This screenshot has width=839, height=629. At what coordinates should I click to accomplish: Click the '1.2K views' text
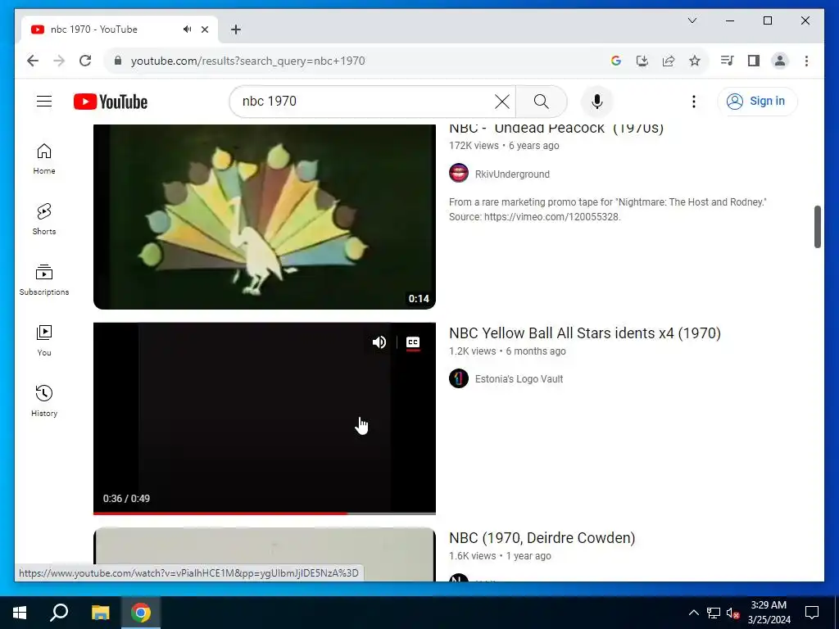pyautogui.click(x=473, y=351)
